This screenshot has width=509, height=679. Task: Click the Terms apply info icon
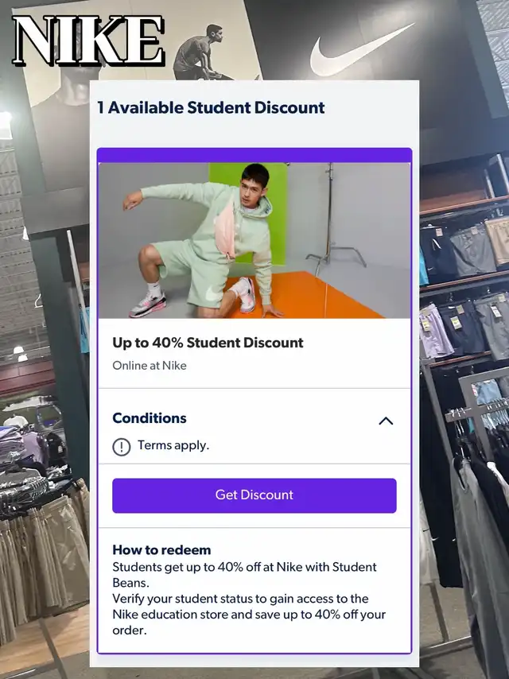coord(122,447)
